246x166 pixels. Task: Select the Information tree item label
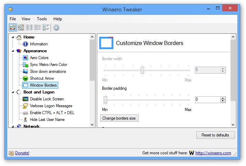click(39, 44)
